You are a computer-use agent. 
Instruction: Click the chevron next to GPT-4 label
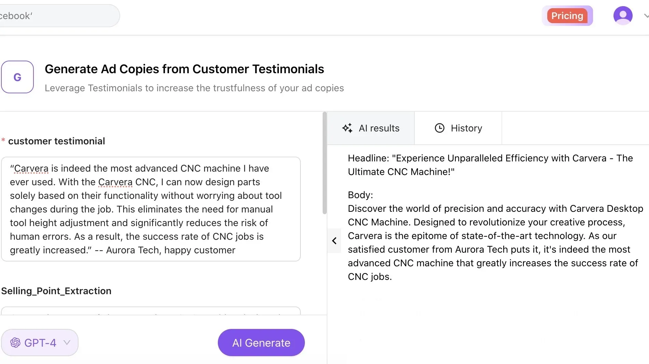pos(67,343)
